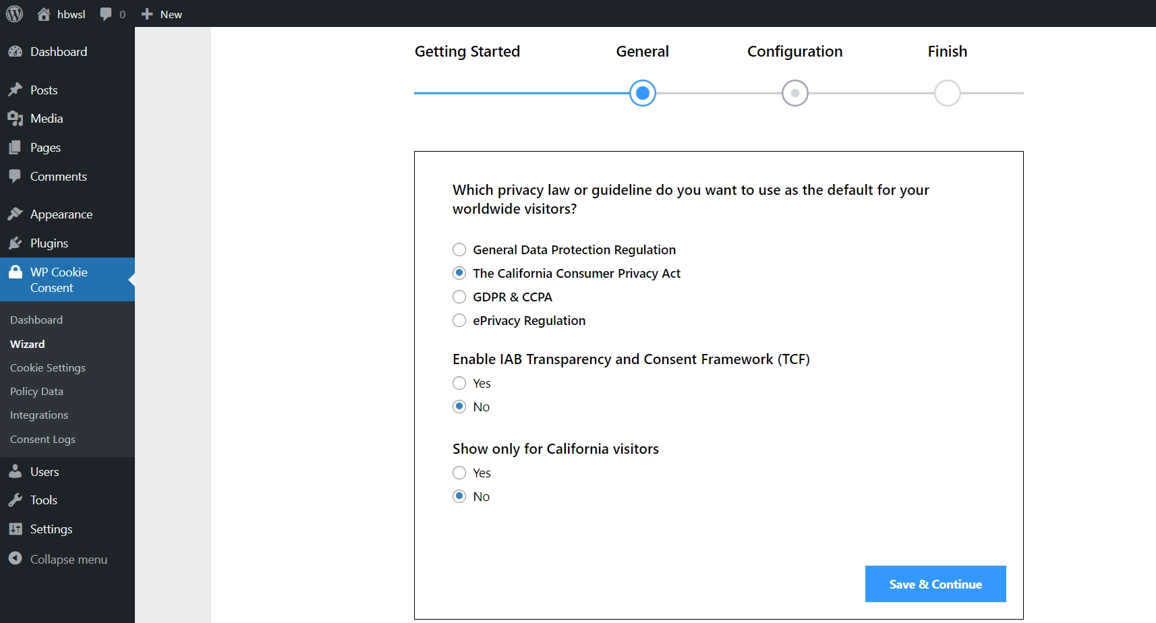This screenshot has width=1156, height=623.
Task: Open Plugins via the plug icon
Action: pyautogui.click(x=16, y=243)
